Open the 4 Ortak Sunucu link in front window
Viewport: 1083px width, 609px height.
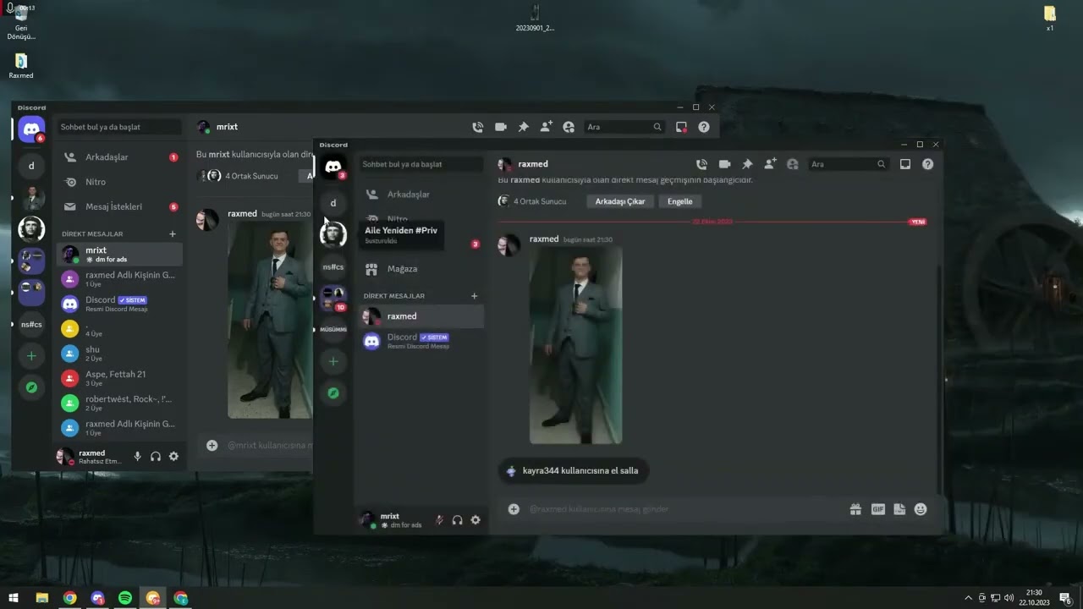(532, 201)
